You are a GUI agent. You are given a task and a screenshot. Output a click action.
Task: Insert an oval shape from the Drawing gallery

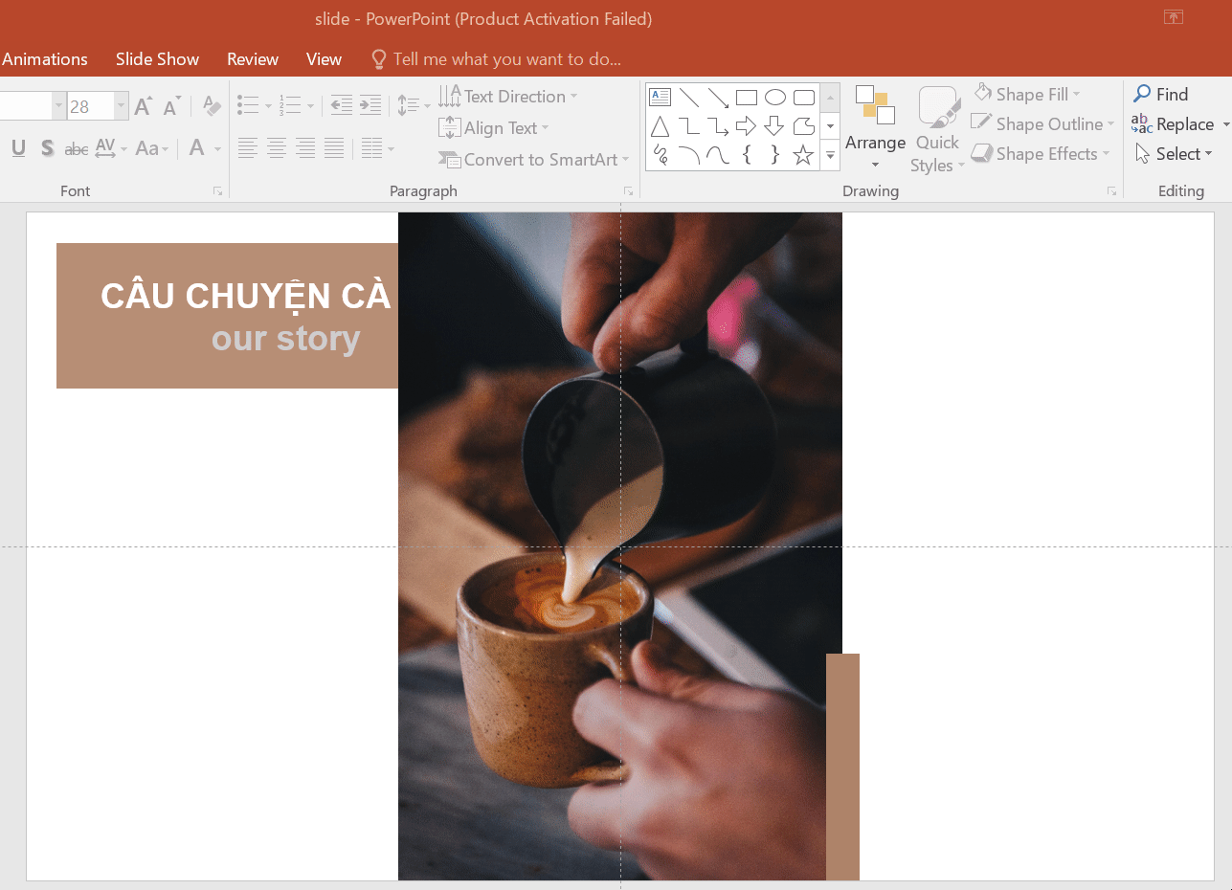coord(774,97)
